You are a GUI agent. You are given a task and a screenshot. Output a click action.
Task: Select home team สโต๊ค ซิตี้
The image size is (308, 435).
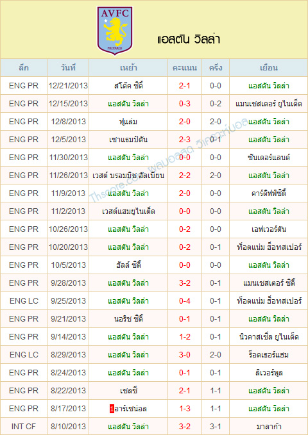coord(128,86)
